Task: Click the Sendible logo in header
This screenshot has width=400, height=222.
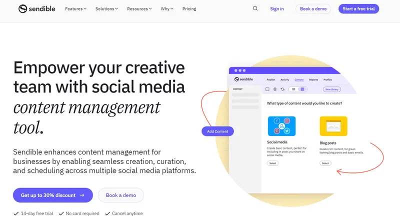Action: tap(36, 8)
